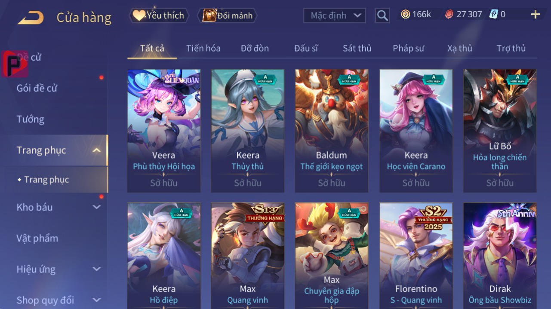
Task: Tap the blue voucher currency icon
Action: (x=493, y=15)
